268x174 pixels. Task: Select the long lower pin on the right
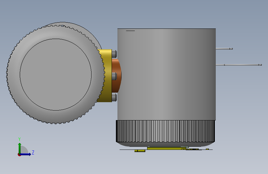(x=239, y=65)
